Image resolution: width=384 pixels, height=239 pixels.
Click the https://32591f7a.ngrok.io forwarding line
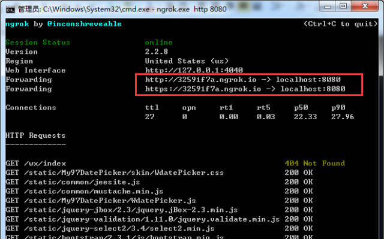tap(245, 89)
